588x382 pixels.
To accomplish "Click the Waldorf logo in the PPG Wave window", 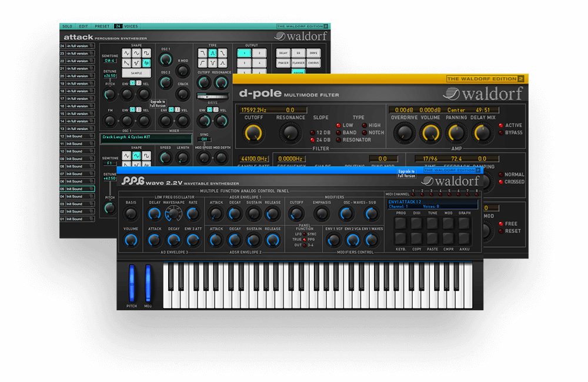I will point(450,181).
